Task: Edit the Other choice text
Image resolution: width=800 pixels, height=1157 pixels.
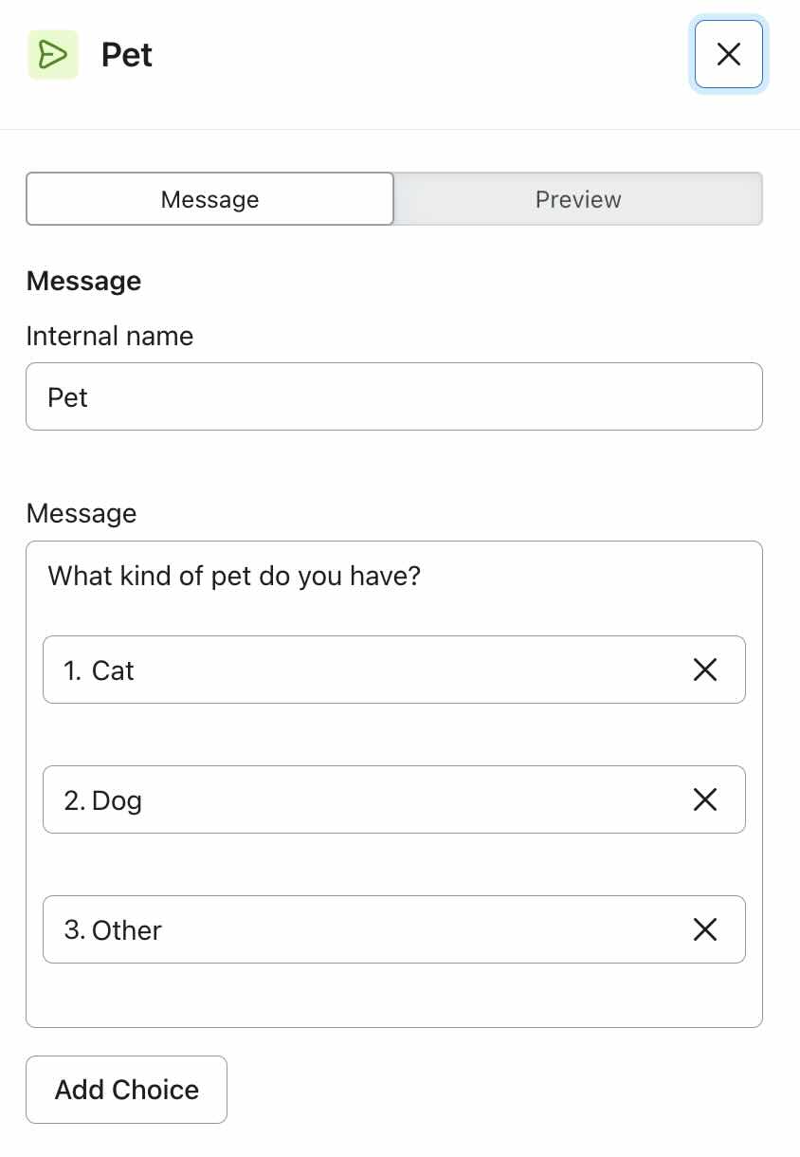Action: pyautogui.click(x=379, y=930)
